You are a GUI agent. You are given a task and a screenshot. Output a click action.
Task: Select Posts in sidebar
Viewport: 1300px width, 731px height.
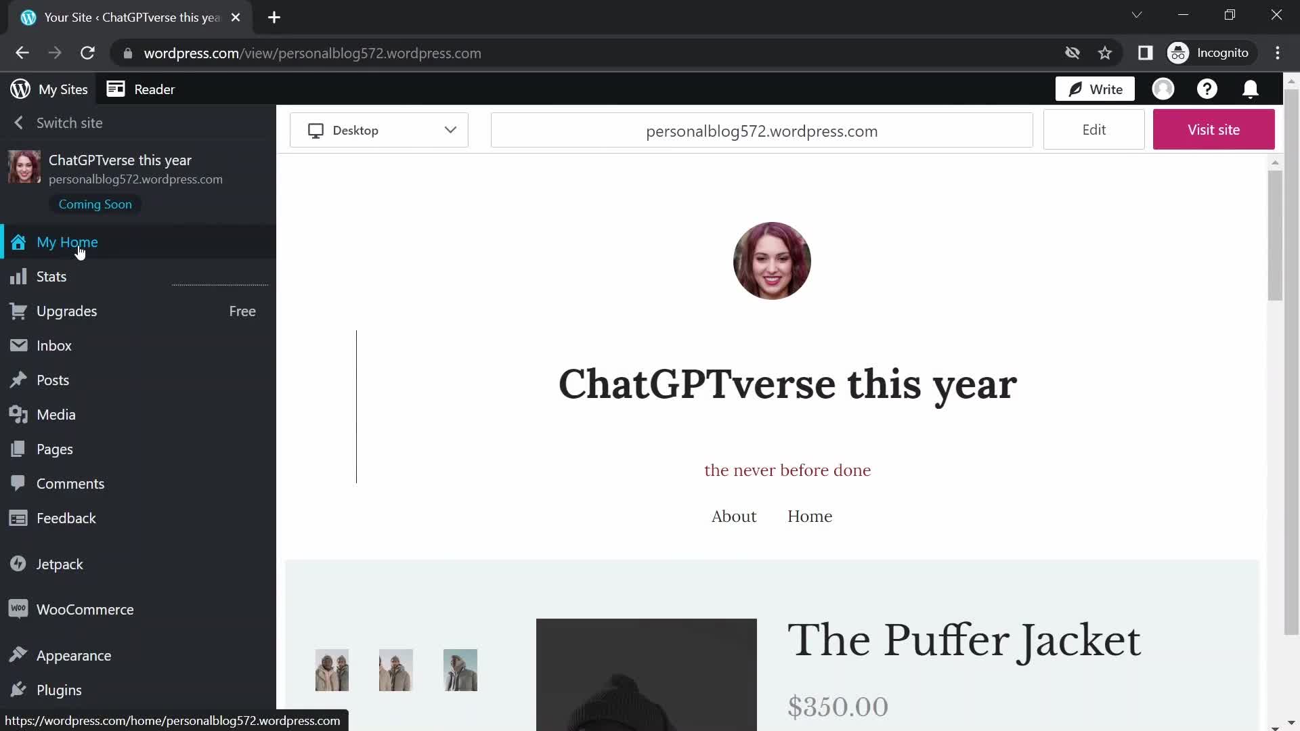click(x=51, y=379)
